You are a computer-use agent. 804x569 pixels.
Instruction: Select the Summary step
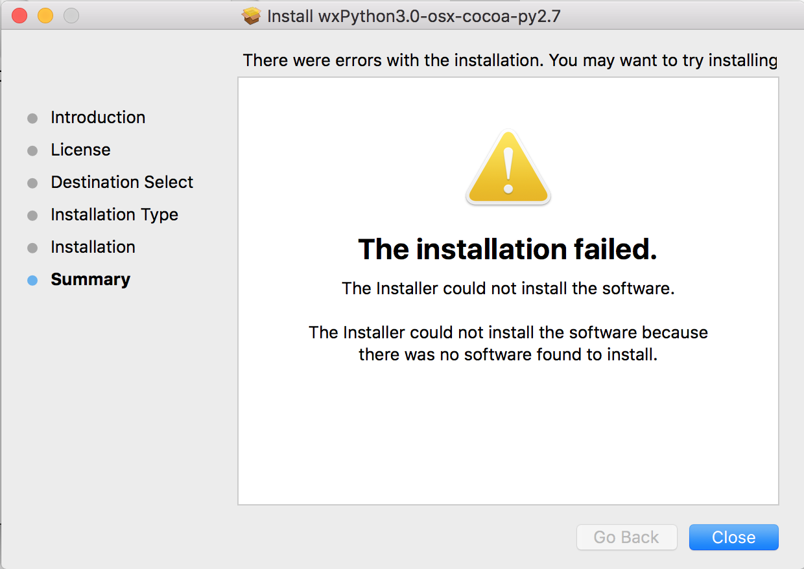[90, 279]
